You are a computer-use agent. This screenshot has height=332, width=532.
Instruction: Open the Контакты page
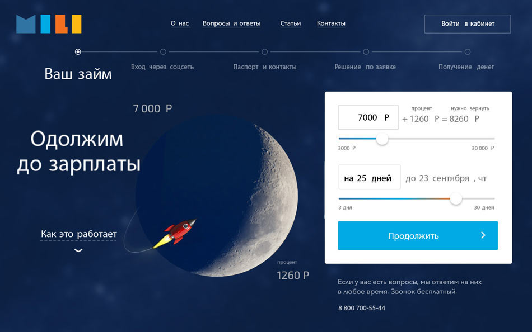pyautogui.click(x=331, y=23)
